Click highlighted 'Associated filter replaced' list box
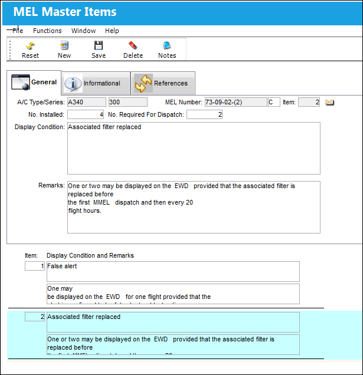363x375 pixels. 173,322
